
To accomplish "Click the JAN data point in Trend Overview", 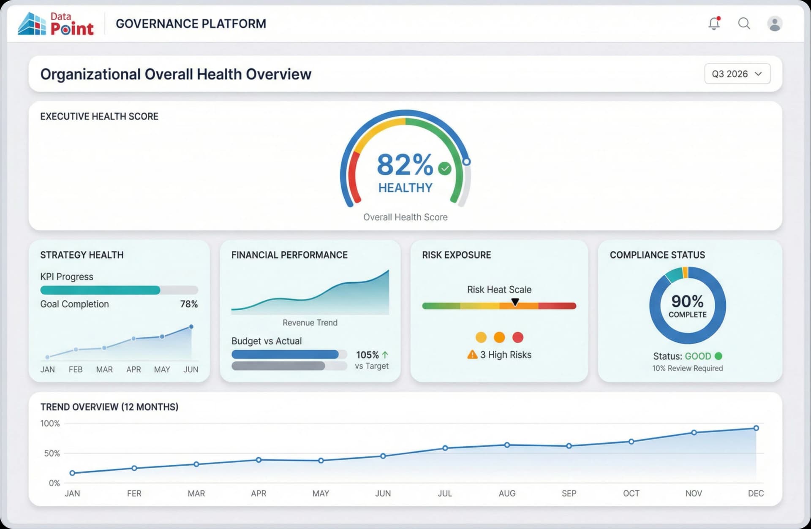I will pos(72,473).
